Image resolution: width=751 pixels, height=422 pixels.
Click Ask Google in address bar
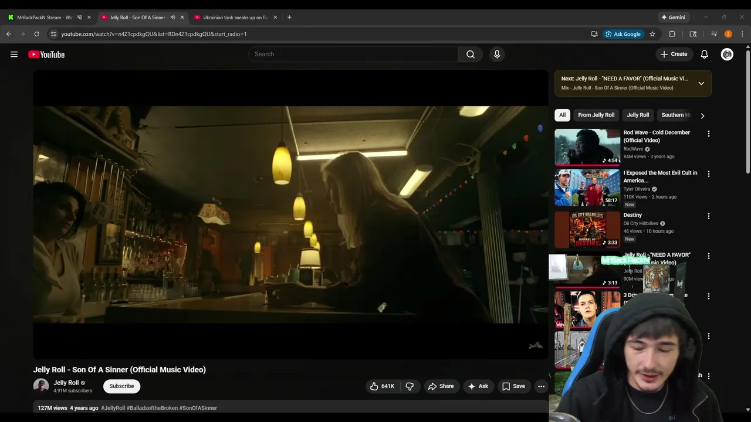623,34
